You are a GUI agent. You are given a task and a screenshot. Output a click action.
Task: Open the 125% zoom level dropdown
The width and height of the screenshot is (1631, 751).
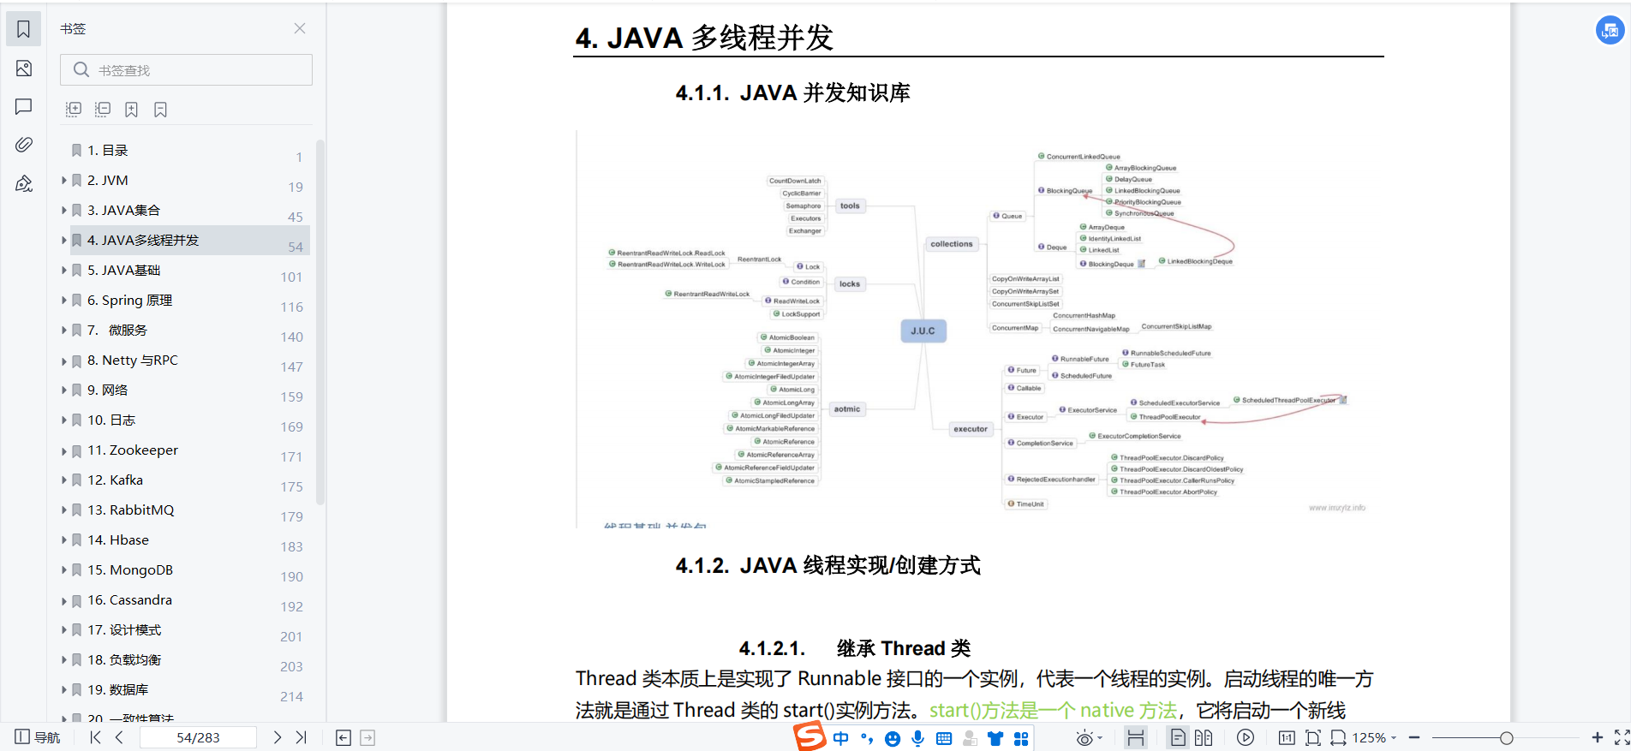click(1374, 737)
